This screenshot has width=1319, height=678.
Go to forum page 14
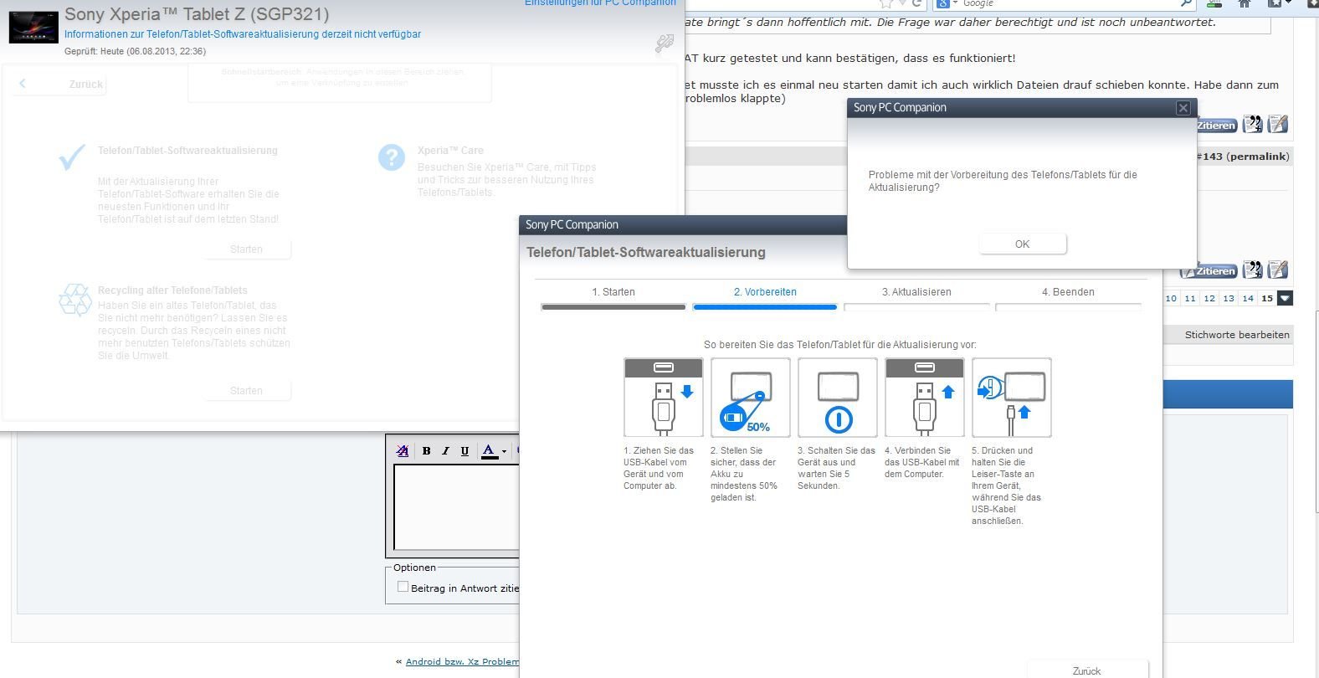tap(1248, 298)
